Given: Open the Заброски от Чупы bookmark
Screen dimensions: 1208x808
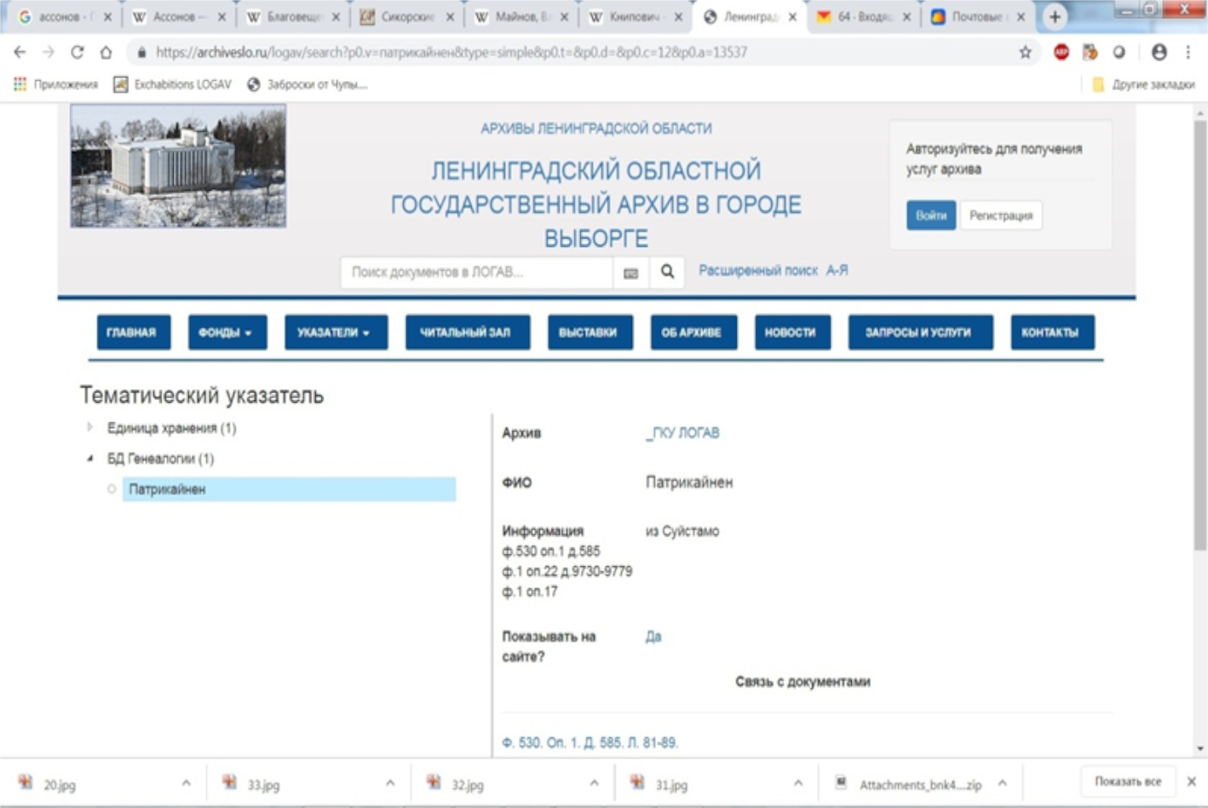Looking at the screenshot, I should tap(308, 84).
